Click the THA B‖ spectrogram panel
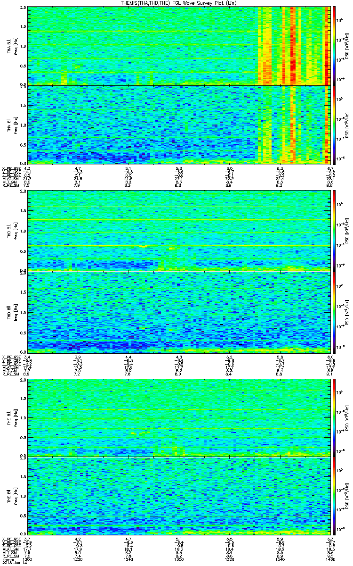353x566 pixels. click(x=179, y=125)
